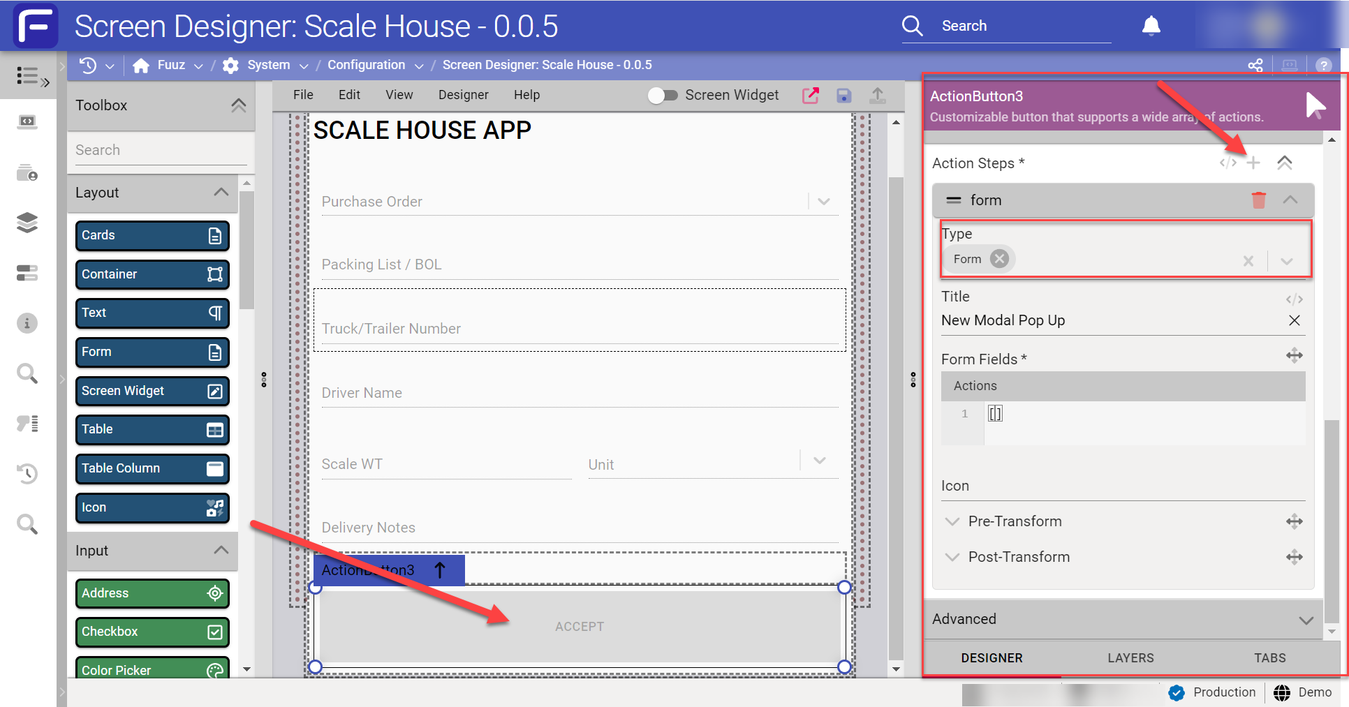Open the View menu
Screen dimensions: 1349x707
[399, 95]
